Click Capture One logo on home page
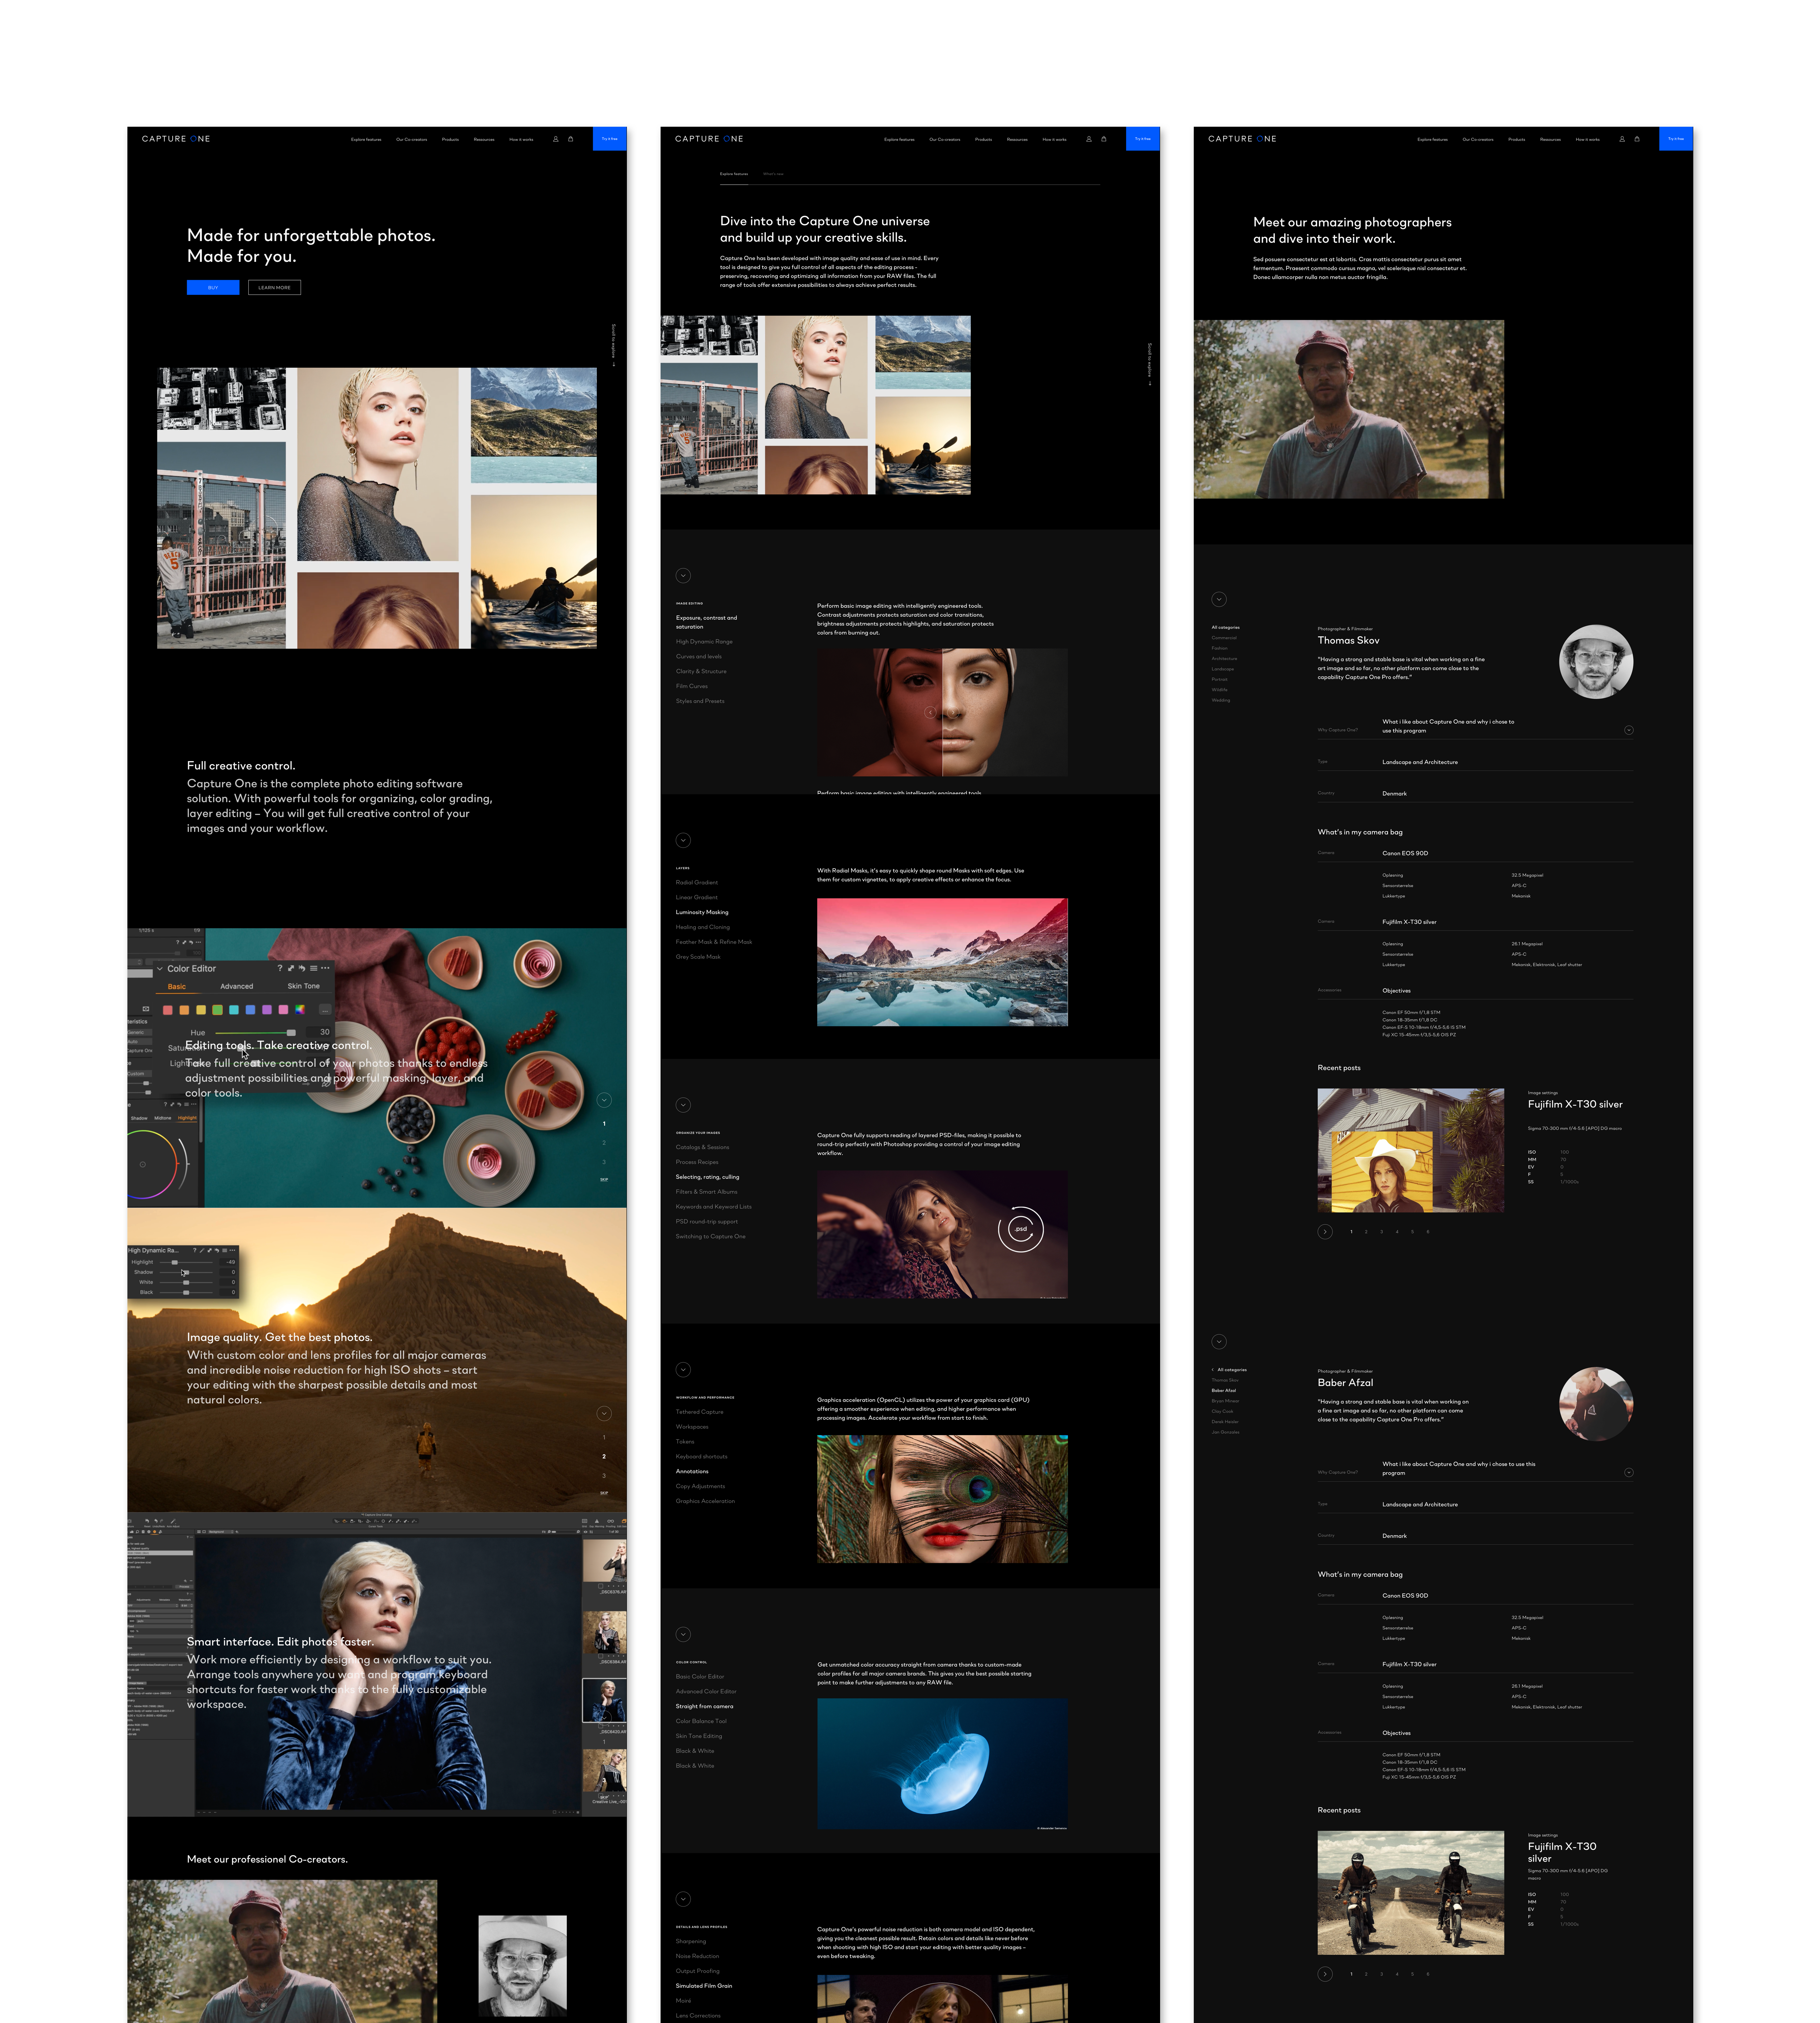This screenshot has width=1820, height=2023. coord(176,139)
